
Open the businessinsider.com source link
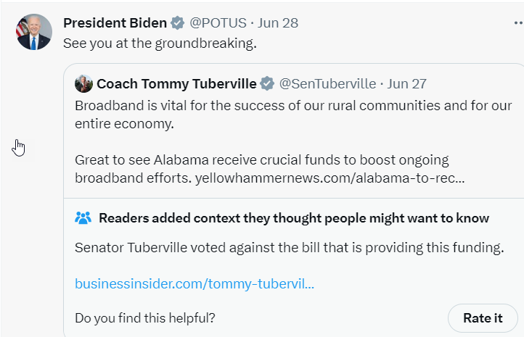coord(195,283)
